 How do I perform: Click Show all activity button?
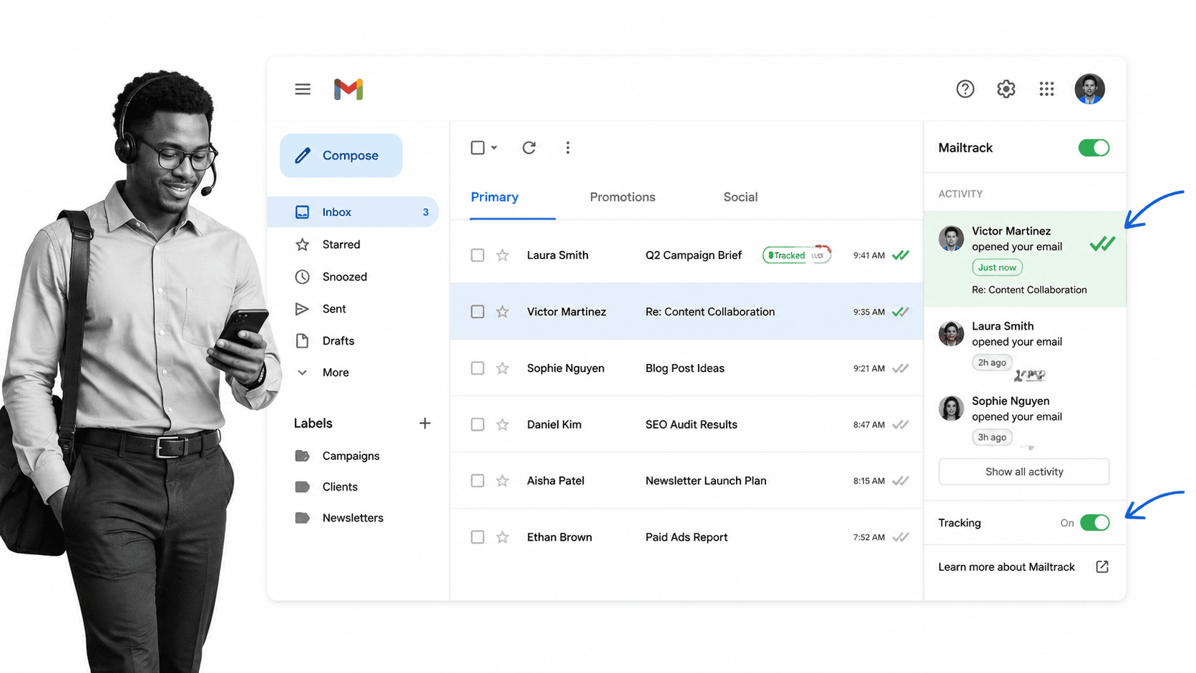point(1024,472)
